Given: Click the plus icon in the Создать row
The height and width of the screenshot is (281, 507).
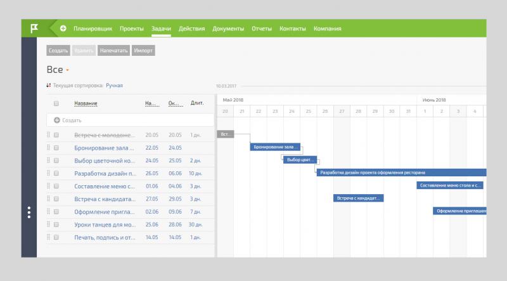Looking at the screenshot, I should pos(56,120).
